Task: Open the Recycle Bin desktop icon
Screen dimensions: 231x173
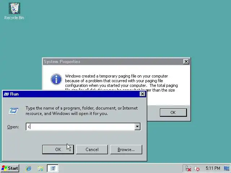Action: point(14,11)
